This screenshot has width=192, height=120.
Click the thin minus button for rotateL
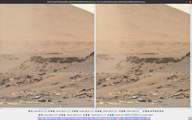[x=77, y=115]
